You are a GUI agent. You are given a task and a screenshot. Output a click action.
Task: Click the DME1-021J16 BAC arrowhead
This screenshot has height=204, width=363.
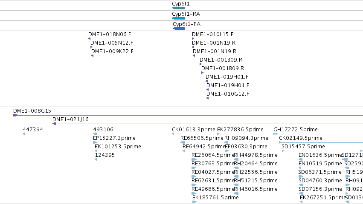54,124
